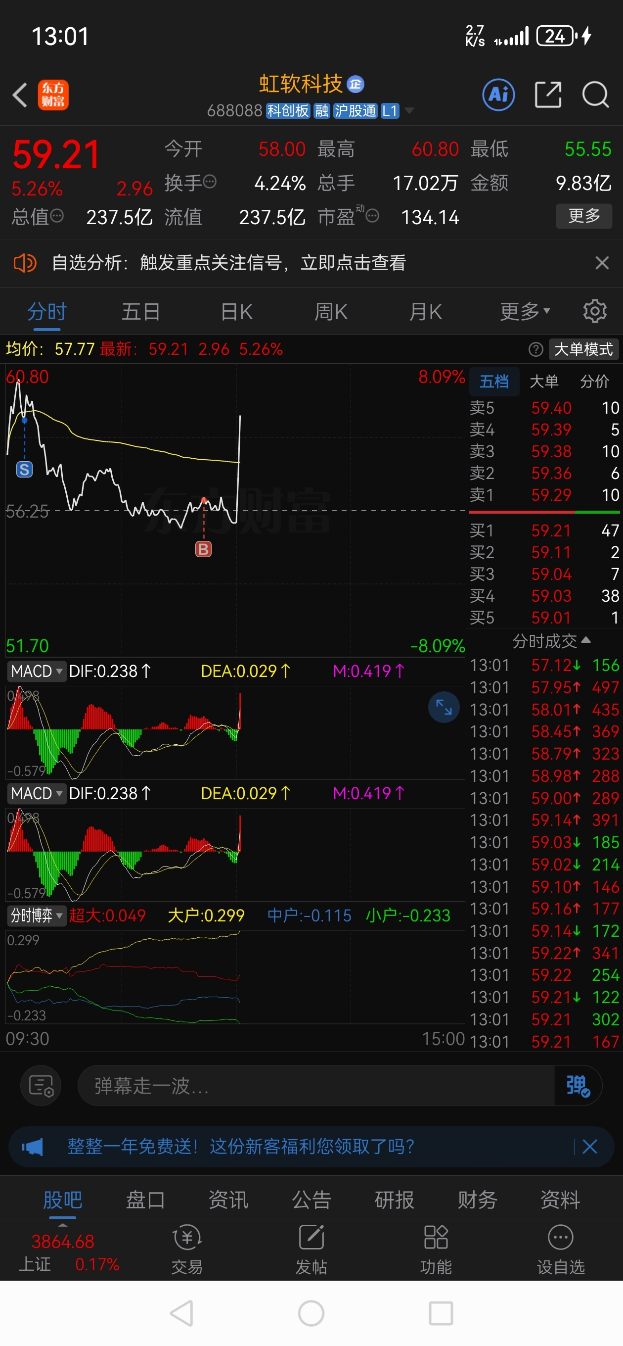The height and width of the screenshot is (1346, 623).
Task: Tap the 更多 button in quote details
Action: tap(583, 215)
